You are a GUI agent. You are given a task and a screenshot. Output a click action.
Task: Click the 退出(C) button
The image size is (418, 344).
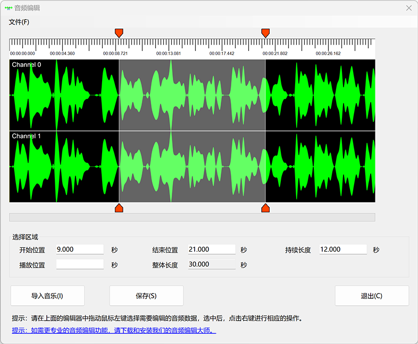[372, 296]
